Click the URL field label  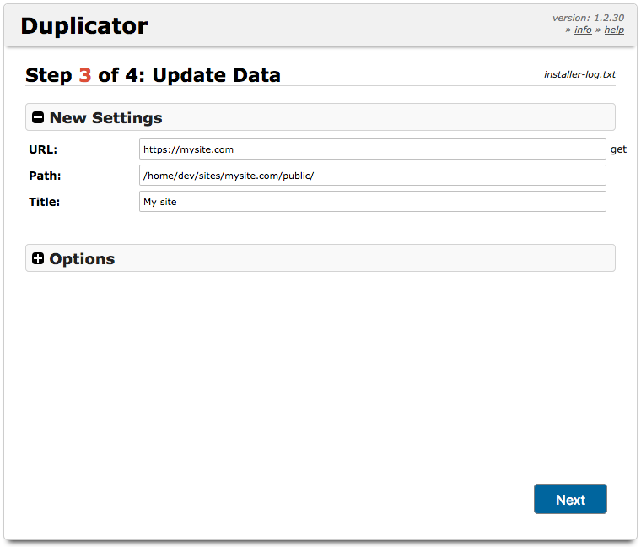(x=43, y=149)
